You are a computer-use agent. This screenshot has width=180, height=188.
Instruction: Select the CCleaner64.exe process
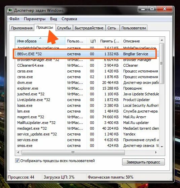87,65
